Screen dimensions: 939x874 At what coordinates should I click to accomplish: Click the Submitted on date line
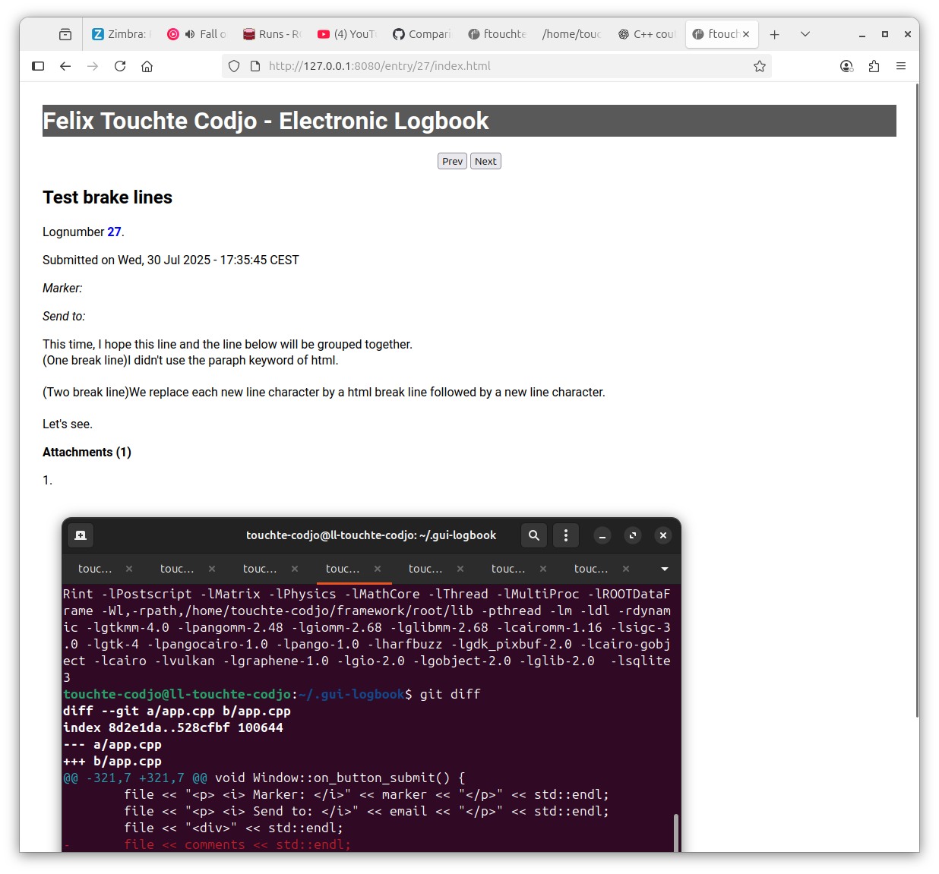click(171, 260)
